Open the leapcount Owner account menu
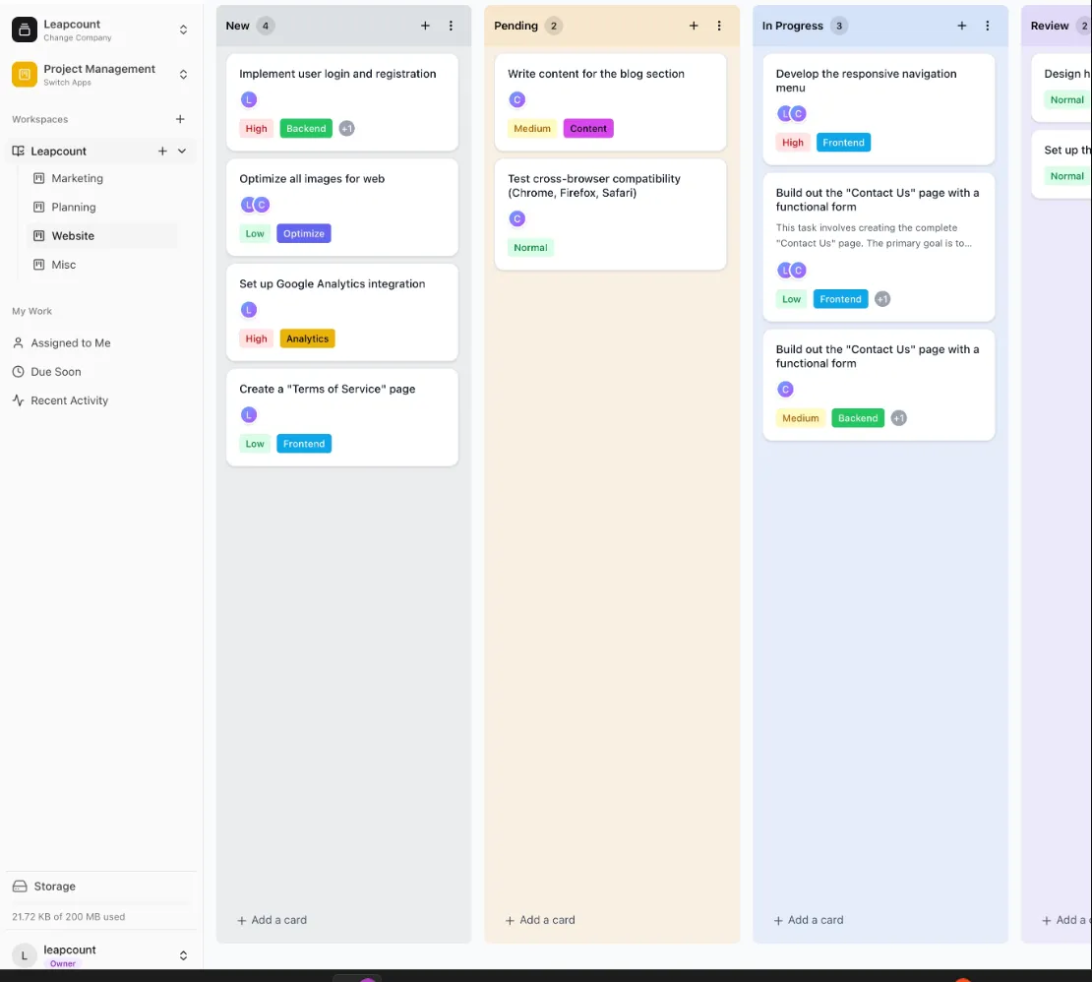This screenshot has width=1092, height=982. click(x=183, y=955)
